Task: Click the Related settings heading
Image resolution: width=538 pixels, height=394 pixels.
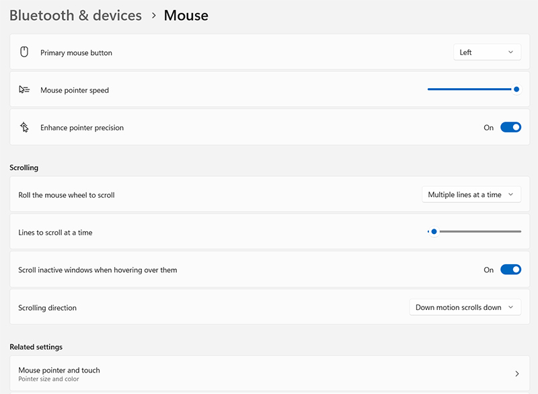Action: click(x=36, y=347)
